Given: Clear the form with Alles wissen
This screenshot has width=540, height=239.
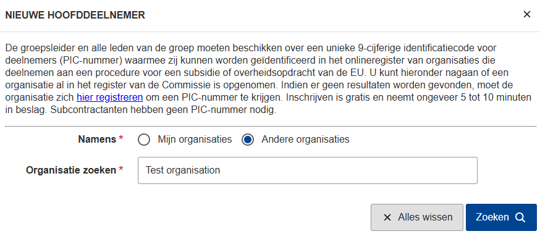Looking at the screenshot, I should 416,217.
